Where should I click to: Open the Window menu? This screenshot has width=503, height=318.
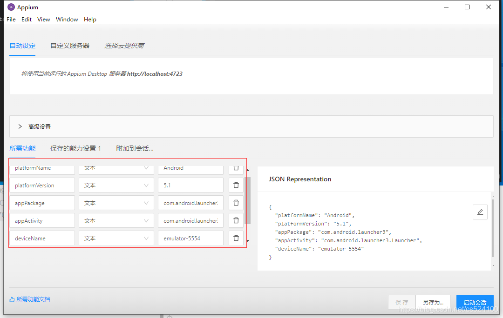(67, 19)
